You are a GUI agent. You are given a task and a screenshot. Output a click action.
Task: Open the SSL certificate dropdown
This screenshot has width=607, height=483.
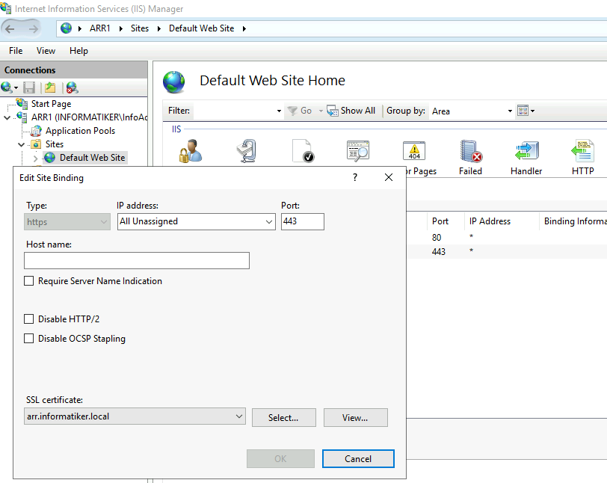click(239, 416)
